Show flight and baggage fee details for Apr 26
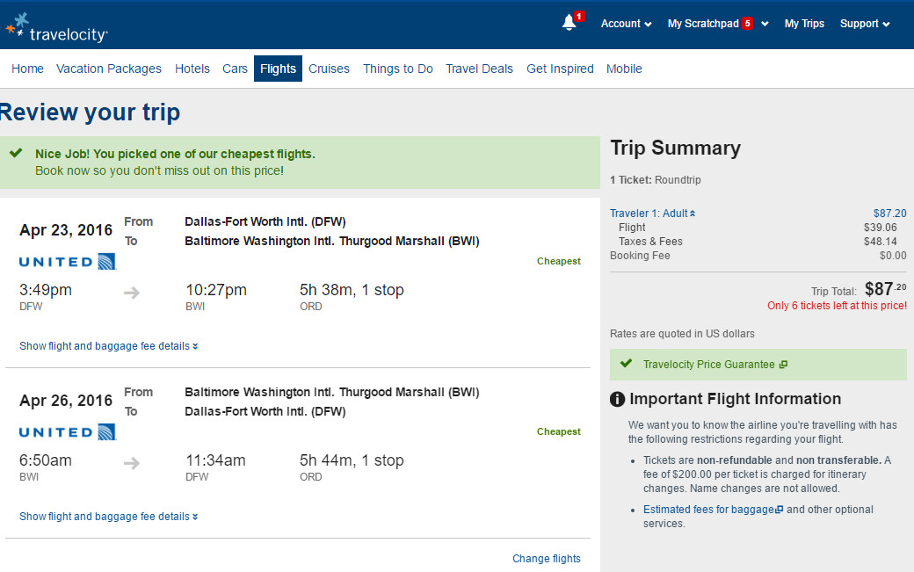 pos(108,517)
